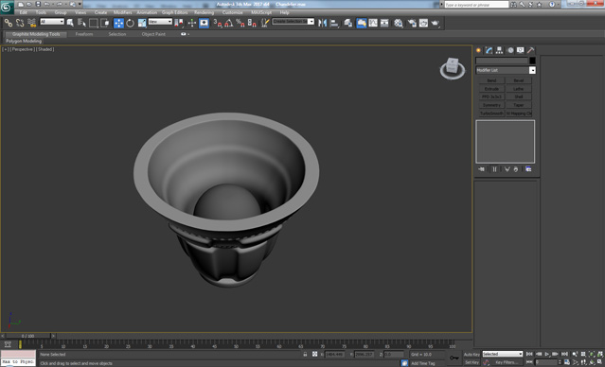Switch to the Hierarchy command panel tab
605x367 pixels.
[500, 50]
